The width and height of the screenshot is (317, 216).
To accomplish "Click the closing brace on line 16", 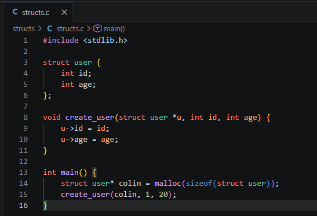I will click(x=45, y=206).
